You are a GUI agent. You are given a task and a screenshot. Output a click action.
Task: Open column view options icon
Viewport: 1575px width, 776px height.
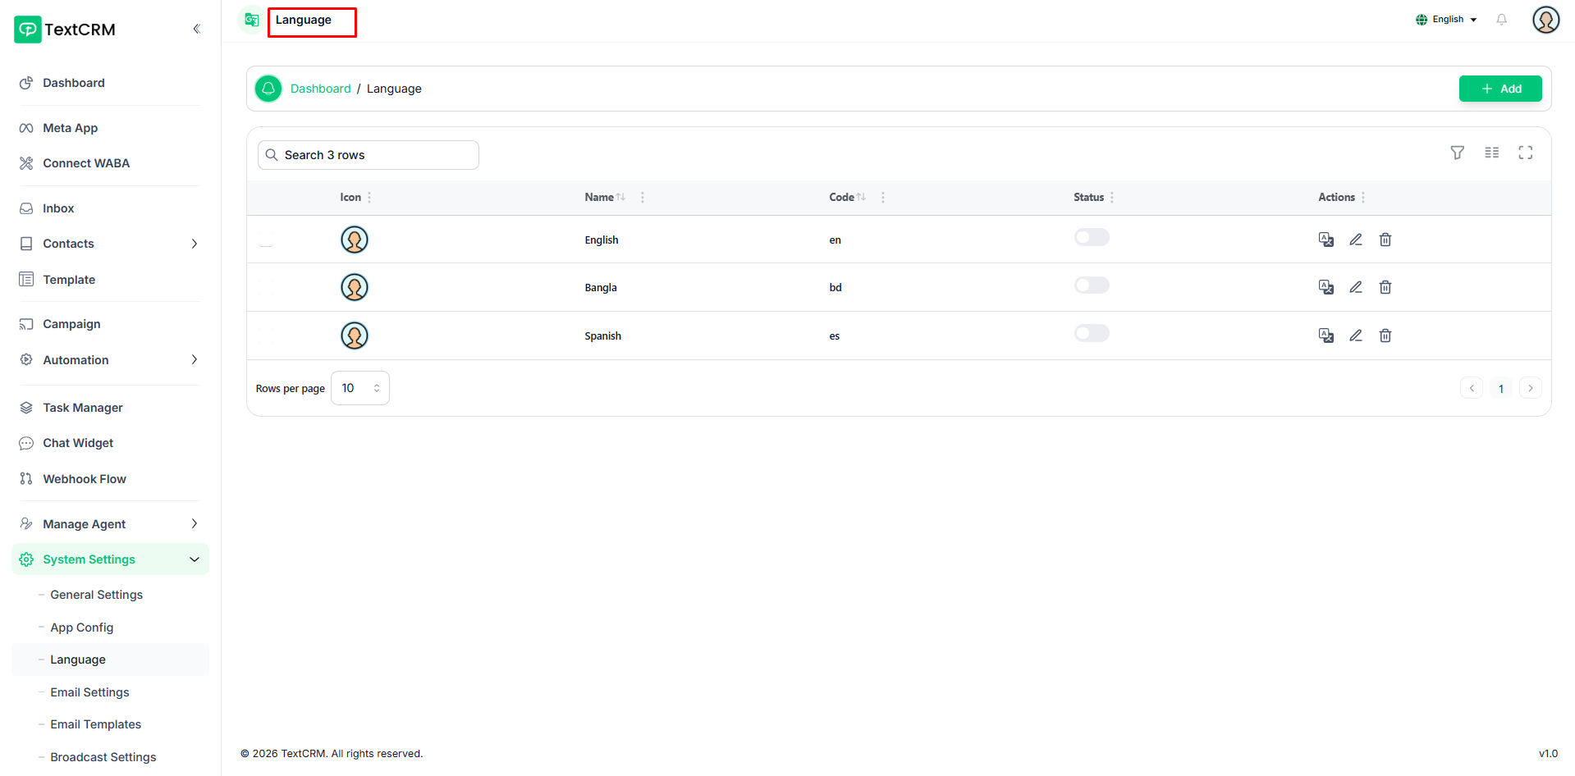1491,153
